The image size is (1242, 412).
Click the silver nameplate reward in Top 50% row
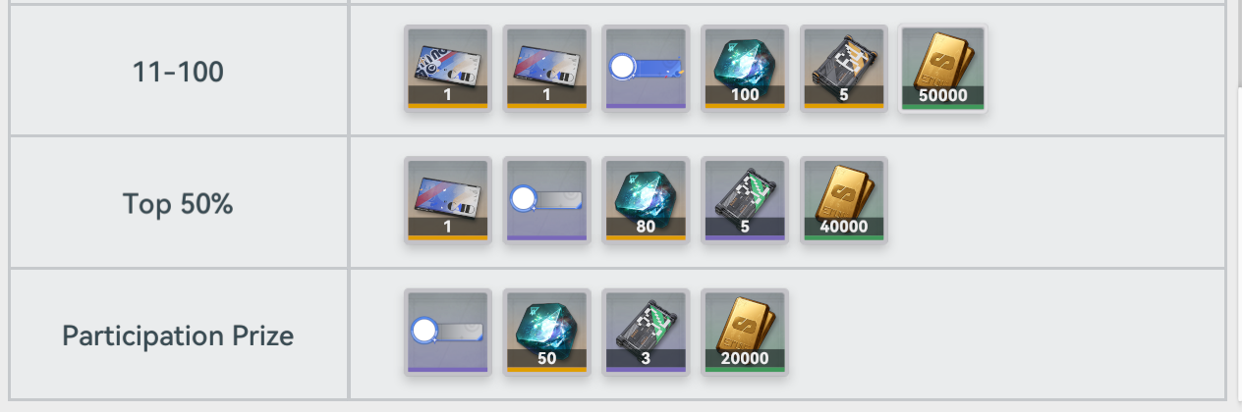pos(547,200)
